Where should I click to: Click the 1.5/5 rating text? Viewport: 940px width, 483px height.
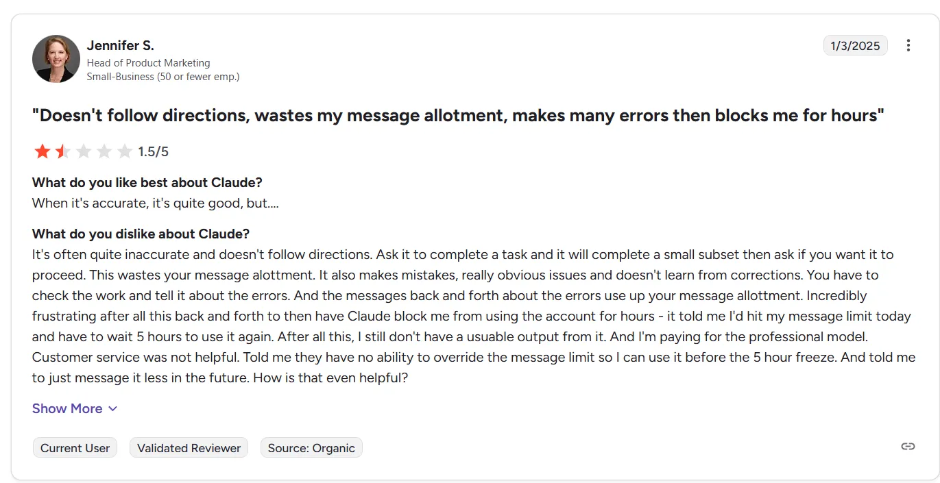pyautogui.click(x=154, y=151)
